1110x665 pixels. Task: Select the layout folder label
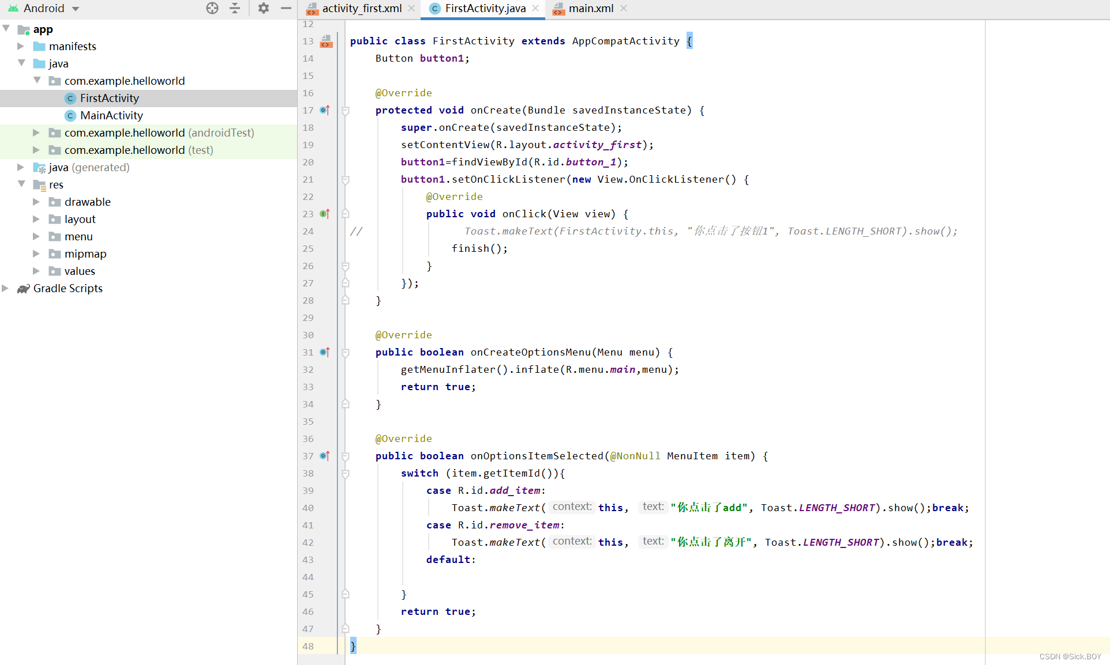tap(80, 219)
